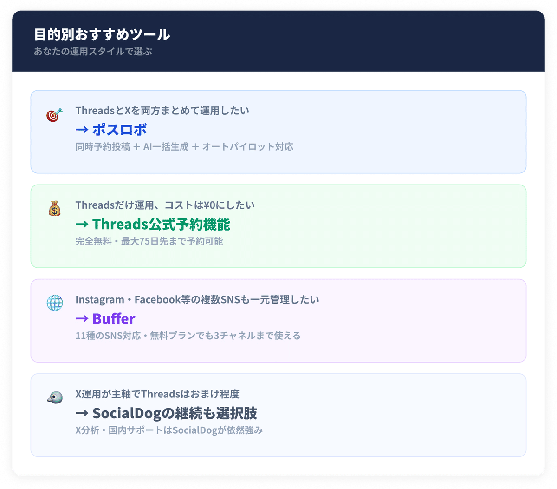
Task: Select the → Threads公式予約機能 recommendation
Action: 153,224
